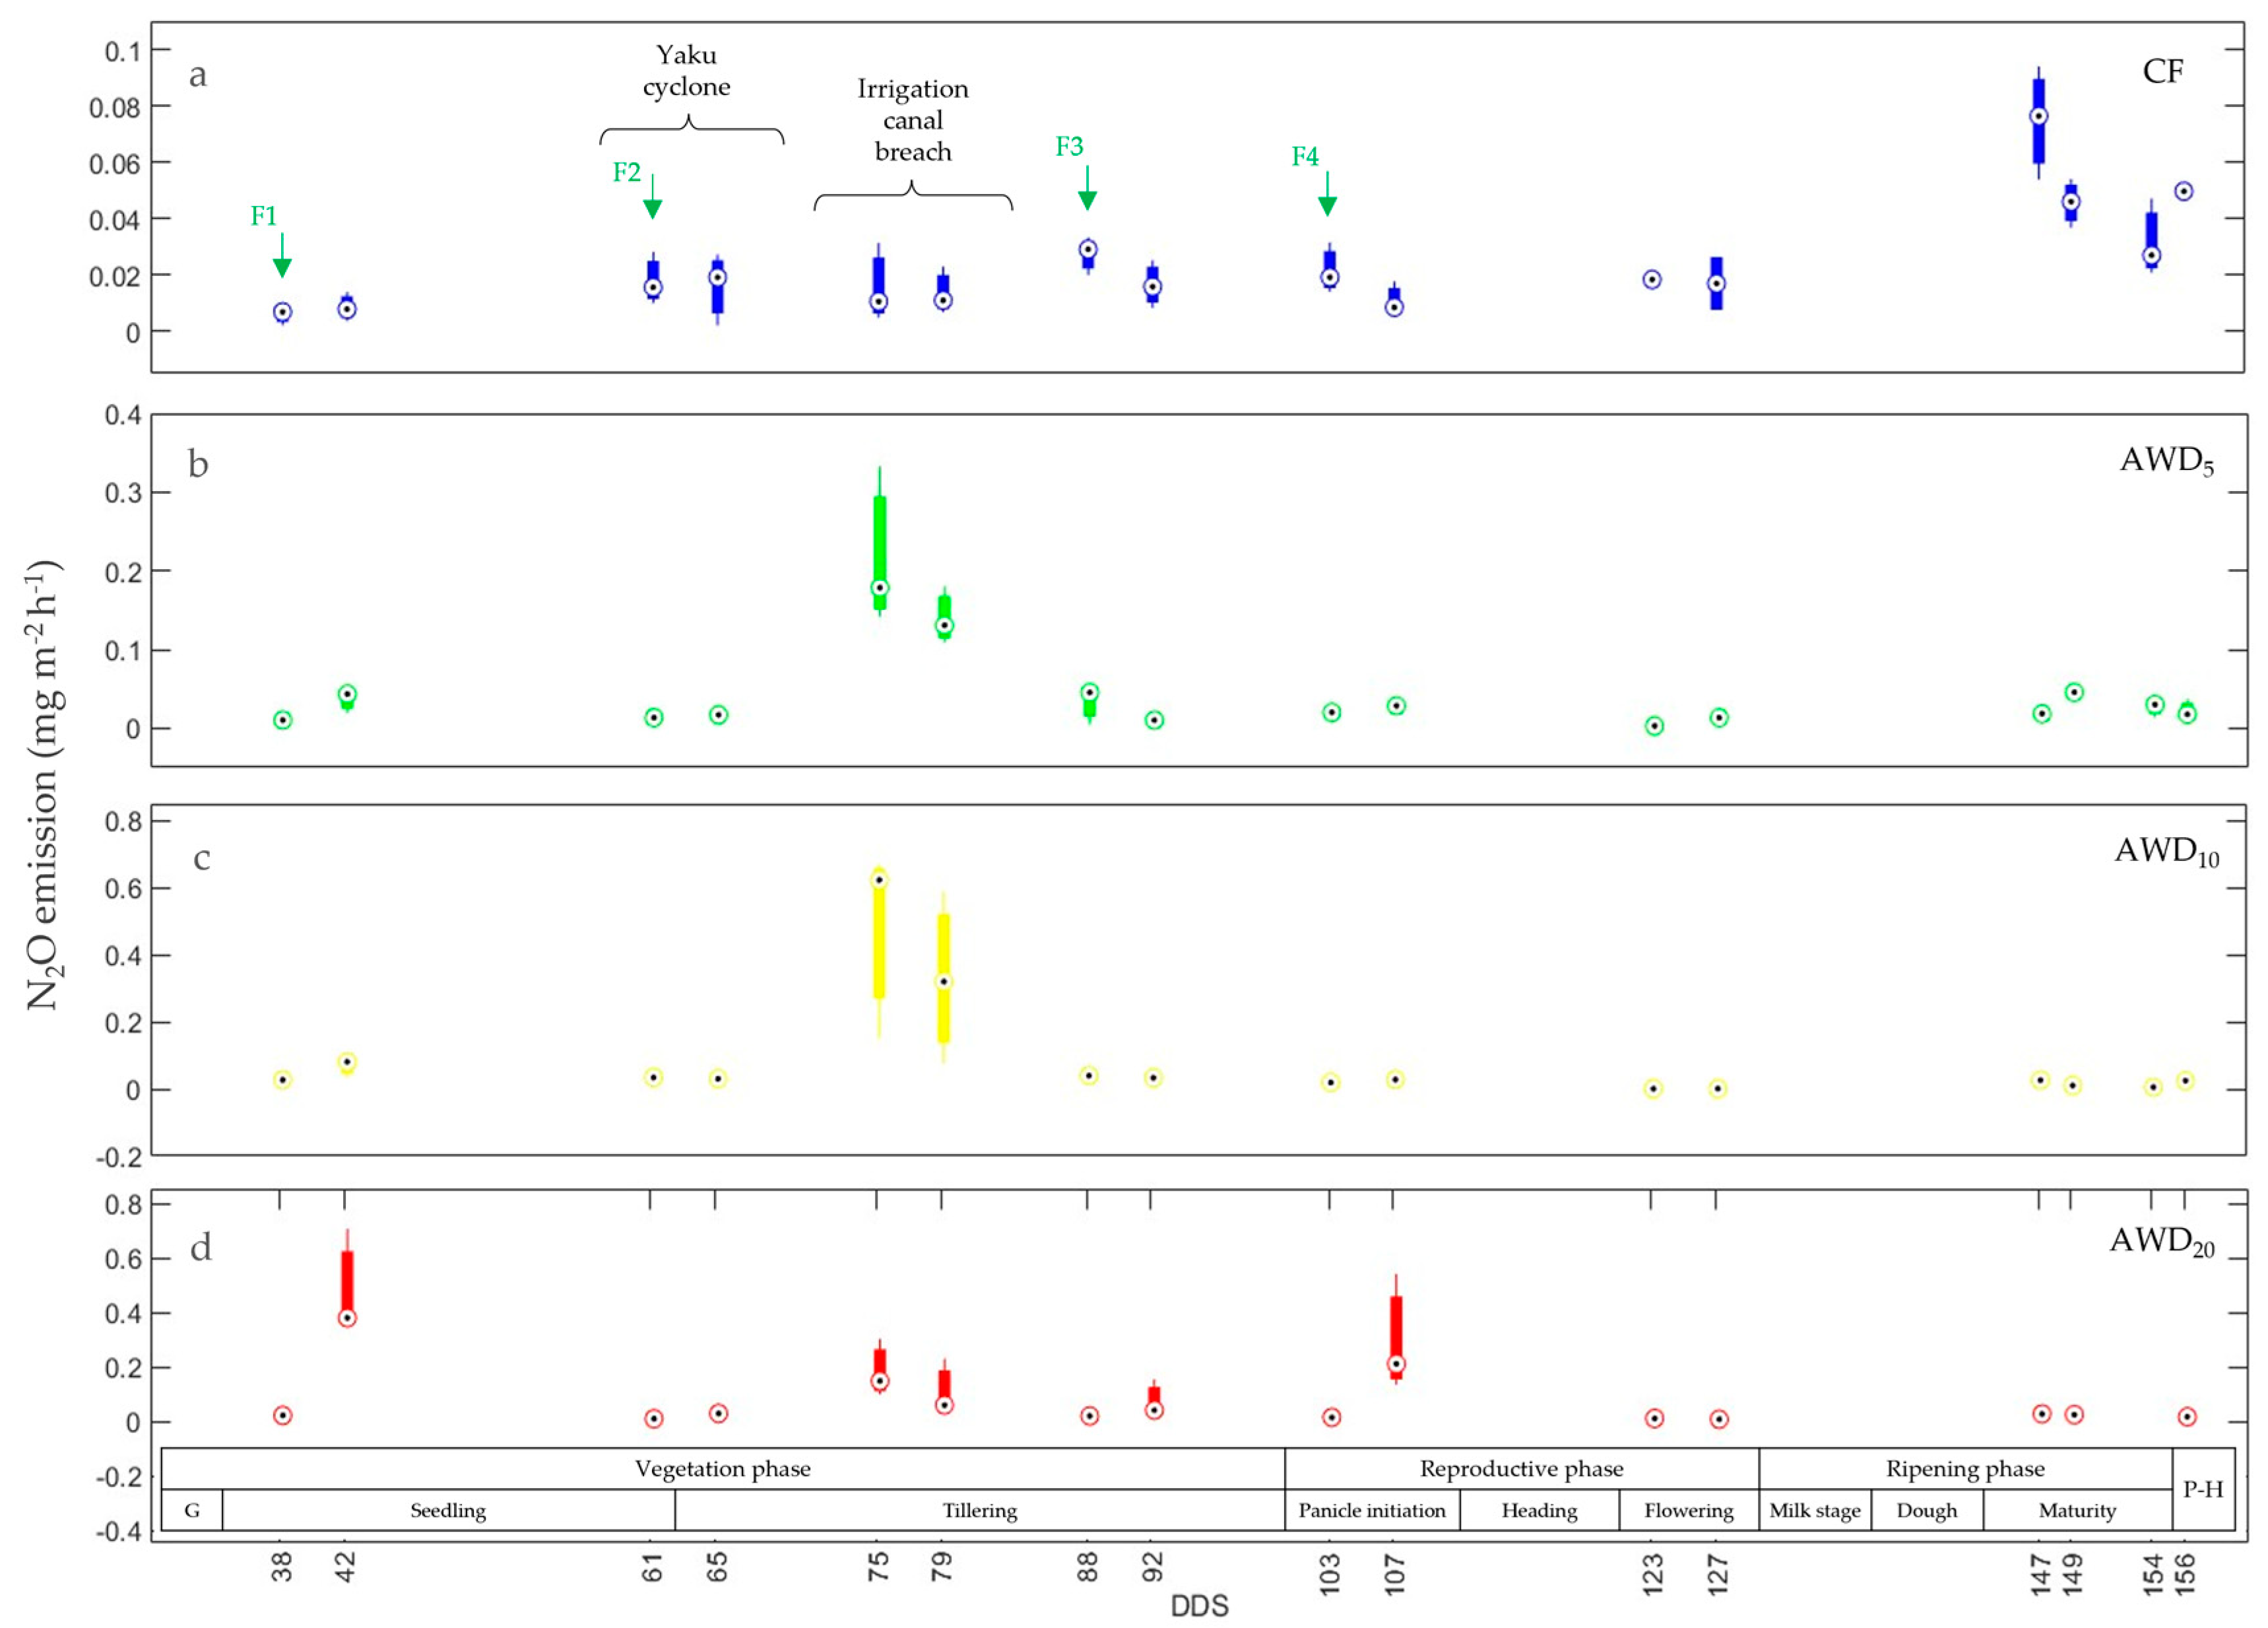Click tall yellow AWD10 box at DDS 75
This screenshot has height=1628, width=2268.
(879, 935)
